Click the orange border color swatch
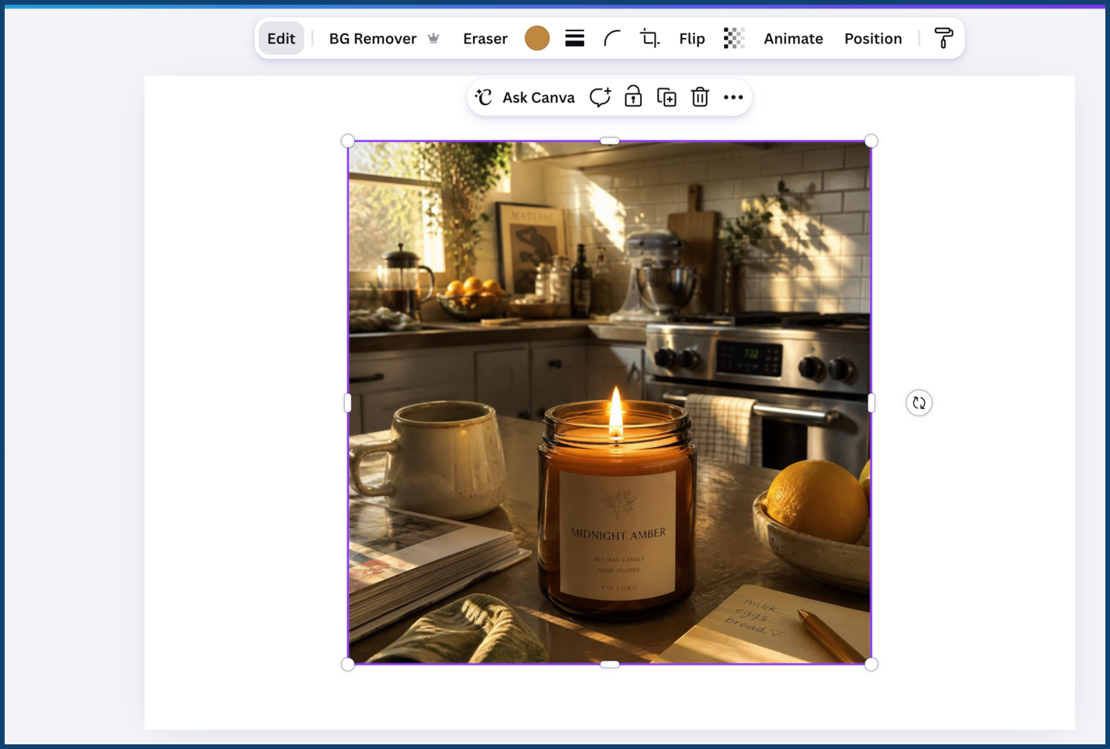The width and height of the screenshot is (1110, 749). click(537, 38)
